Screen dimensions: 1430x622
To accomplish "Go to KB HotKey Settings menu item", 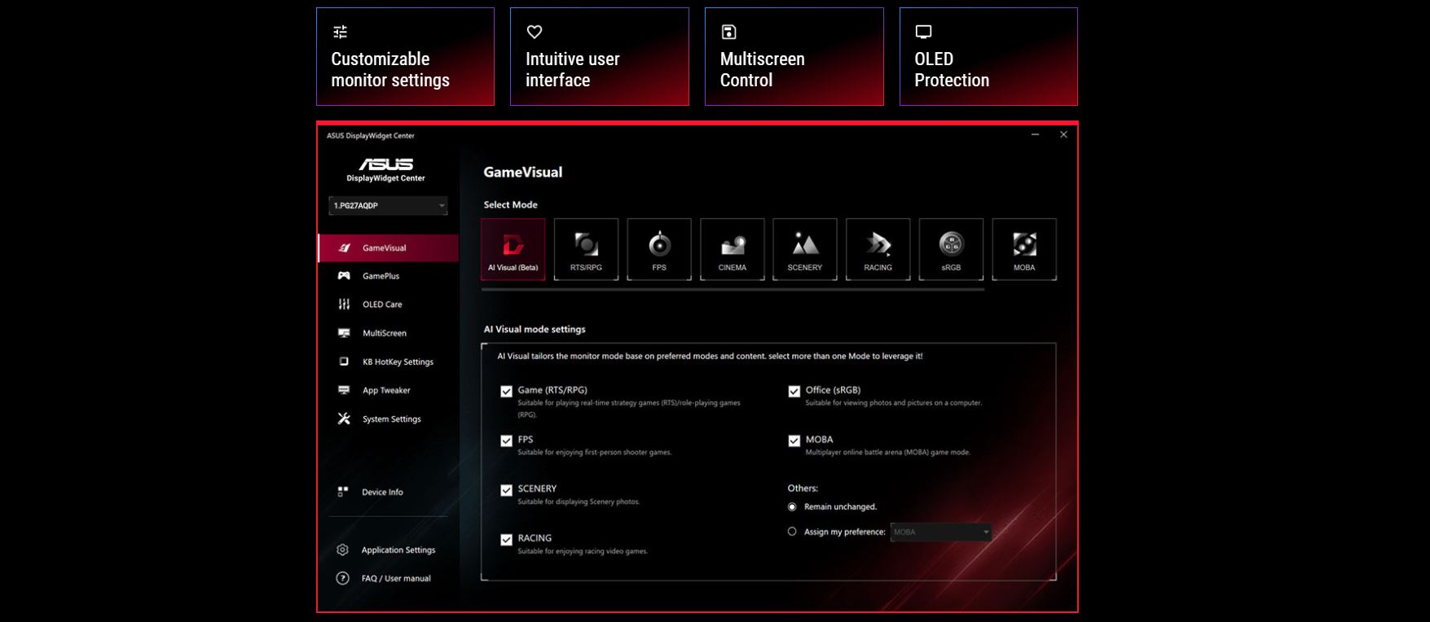I will [397, 362].
